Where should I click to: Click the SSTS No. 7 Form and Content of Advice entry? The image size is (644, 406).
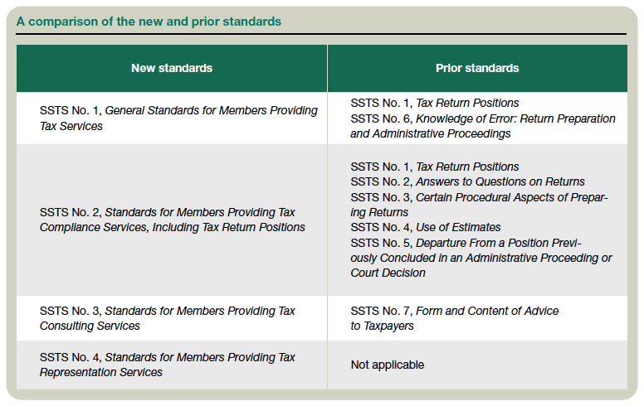pyautogui.click(x=454, y=311)
